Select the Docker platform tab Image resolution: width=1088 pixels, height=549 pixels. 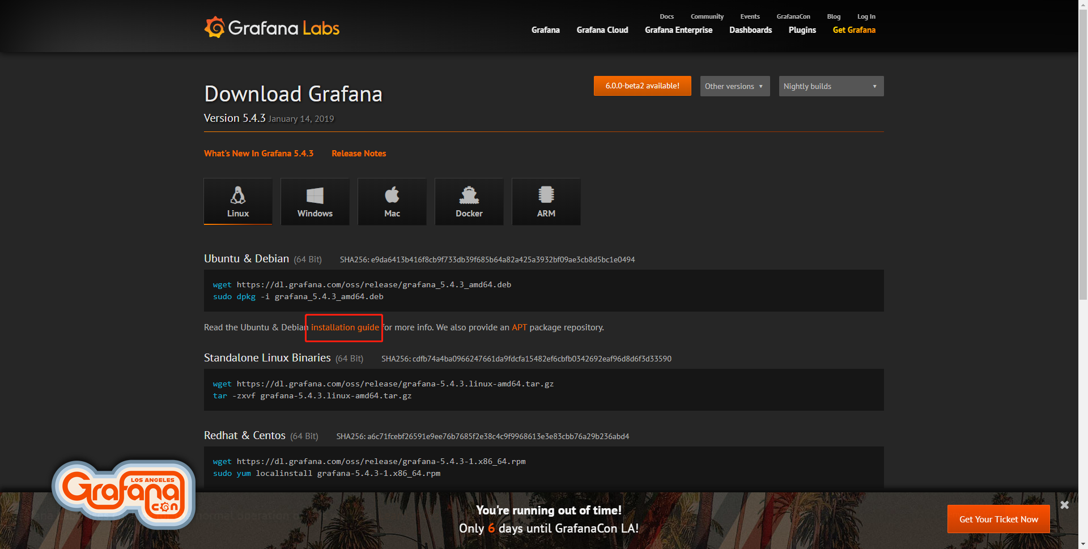pos(469,202)
